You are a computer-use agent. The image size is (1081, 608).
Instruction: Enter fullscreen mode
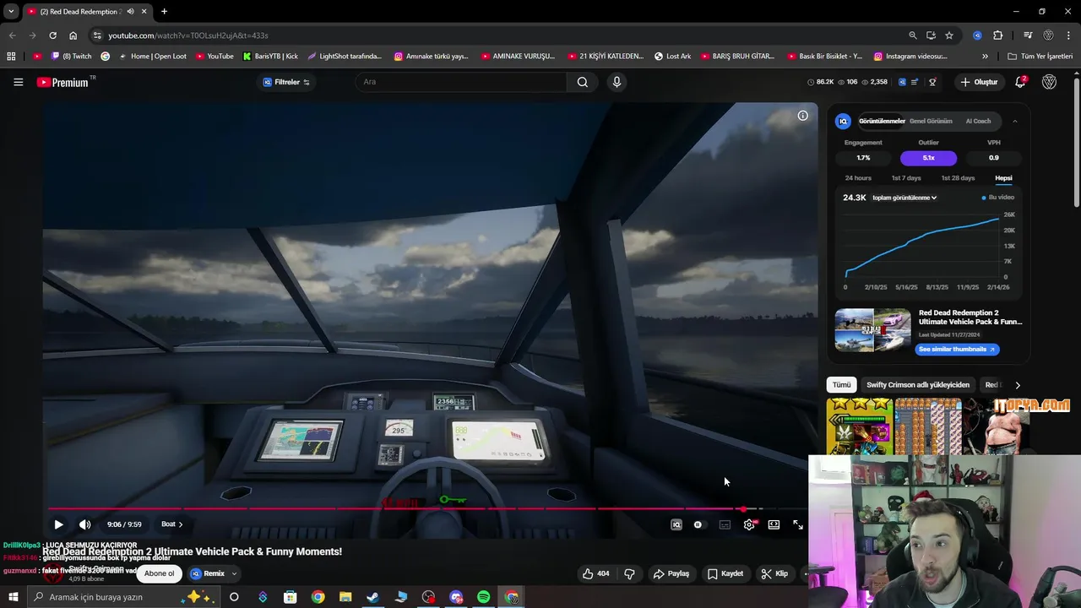tap(798, 524)
